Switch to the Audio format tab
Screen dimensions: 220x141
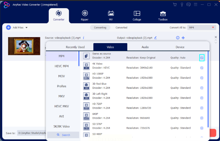coord(145,47)
